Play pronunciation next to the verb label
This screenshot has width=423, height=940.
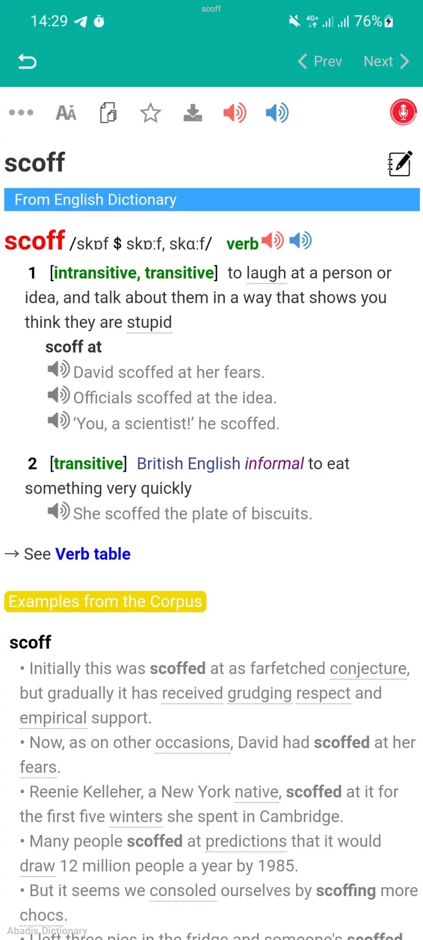272,241
